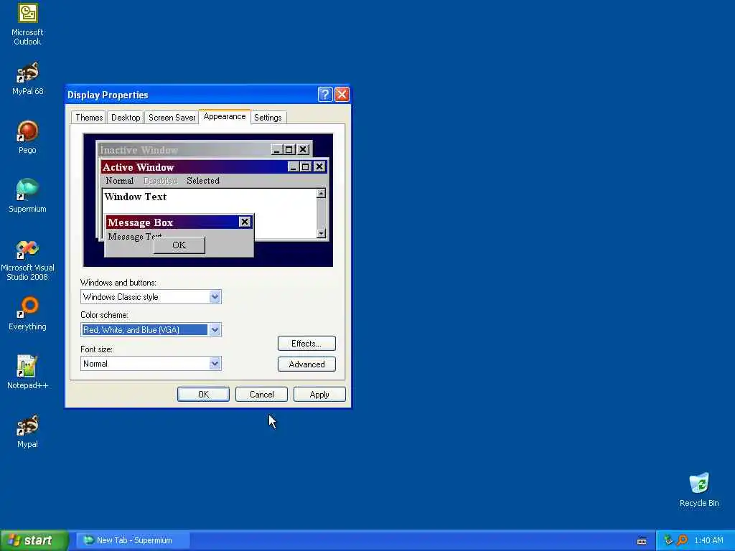Click the Start button on the taskbar

pyautogui.click(x=34, y=540)
